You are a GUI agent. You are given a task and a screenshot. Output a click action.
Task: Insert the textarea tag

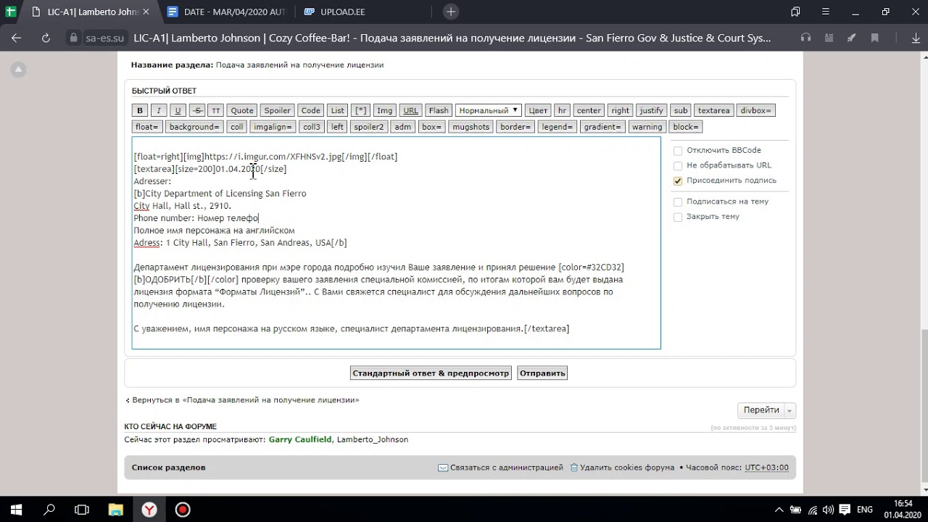pyautogui.click(x=713, y=110)
